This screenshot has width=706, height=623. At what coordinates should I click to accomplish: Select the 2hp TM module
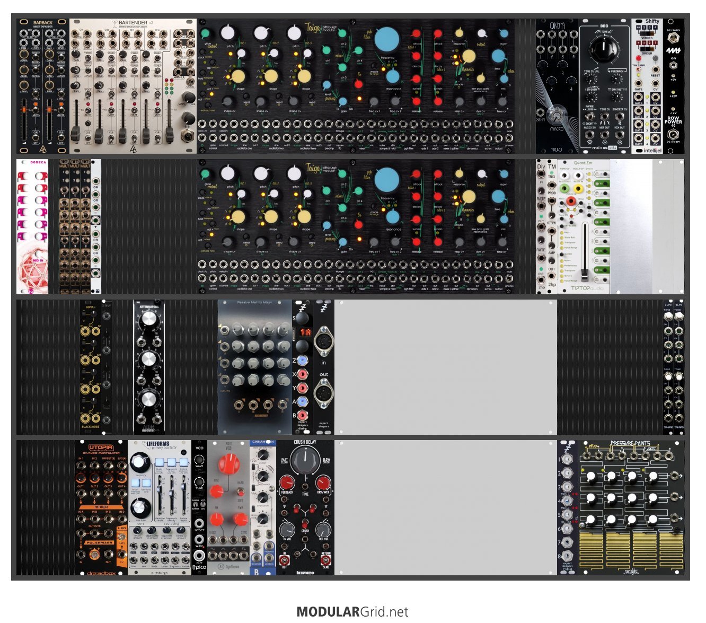pyautogui.click(x=552, y=226)
